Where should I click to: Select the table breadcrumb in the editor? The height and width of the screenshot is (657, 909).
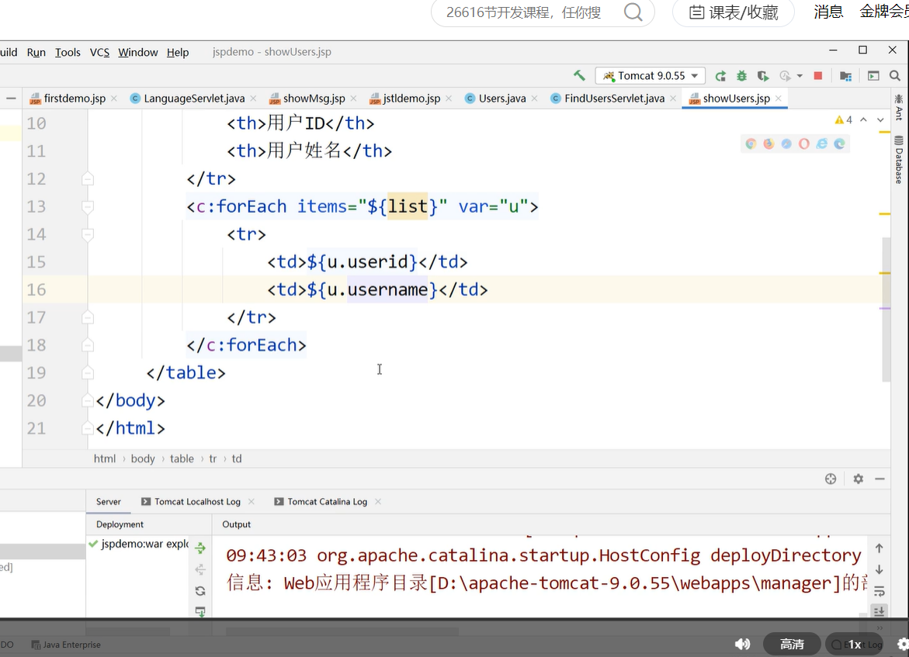coord(182,459)
